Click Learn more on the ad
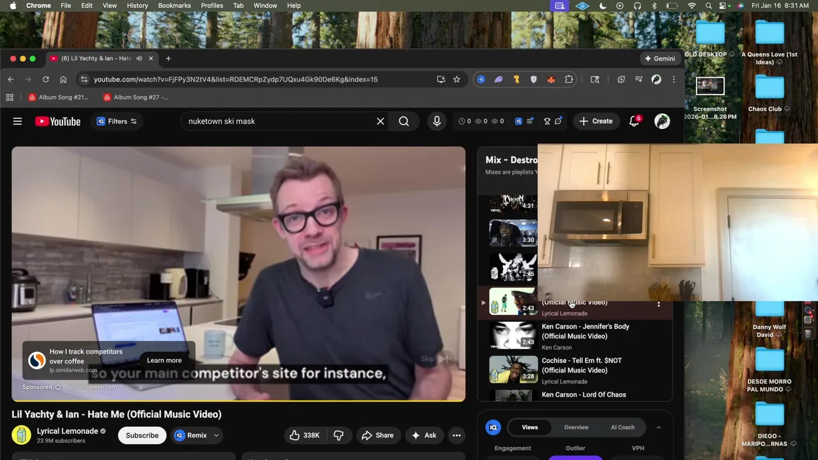The width and height of the screenshot is (818, 460). 164,360
